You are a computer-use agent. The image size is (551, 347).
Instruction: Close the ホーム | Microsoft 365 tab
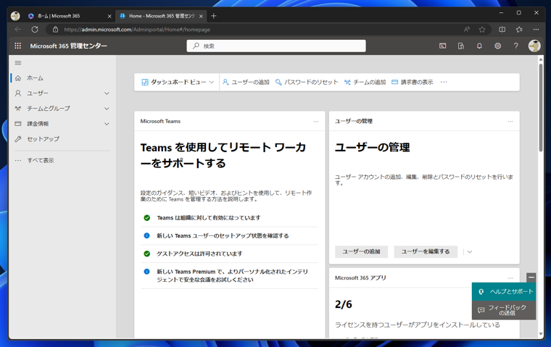[x=109, y=16]
